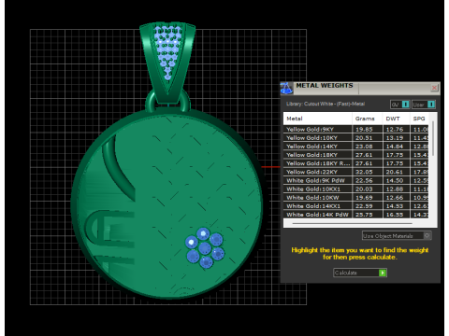Click the Calculate button
The height and width of the screenshot is (336, 449).
click(360, 273)
